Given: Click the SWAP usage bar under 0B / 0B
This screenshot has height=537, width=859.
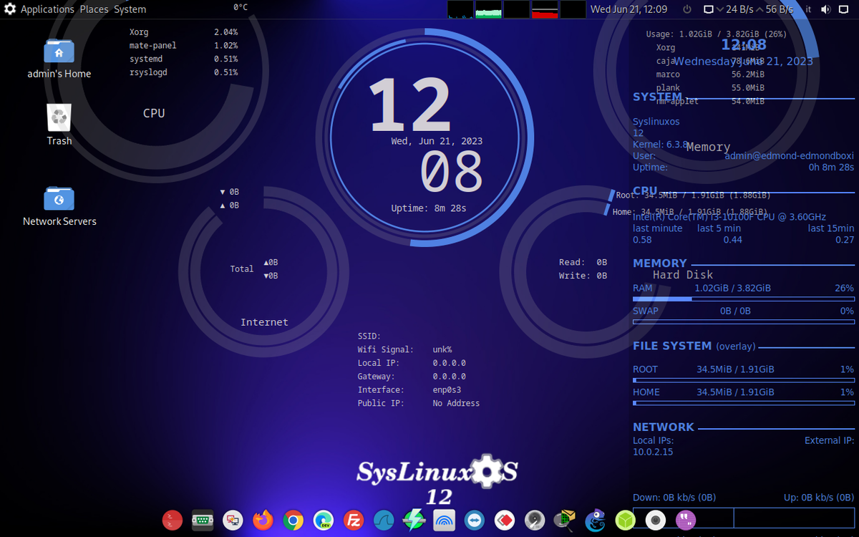Looking at the screenshot, I should [x=744, y=321].
